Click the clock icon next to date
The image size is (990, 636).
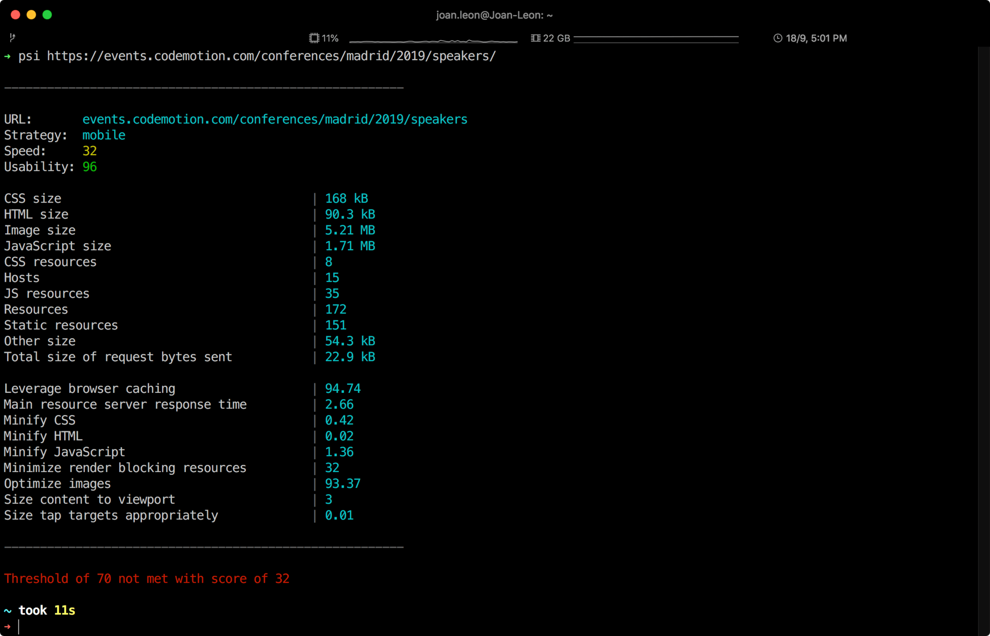coord(777,38)
